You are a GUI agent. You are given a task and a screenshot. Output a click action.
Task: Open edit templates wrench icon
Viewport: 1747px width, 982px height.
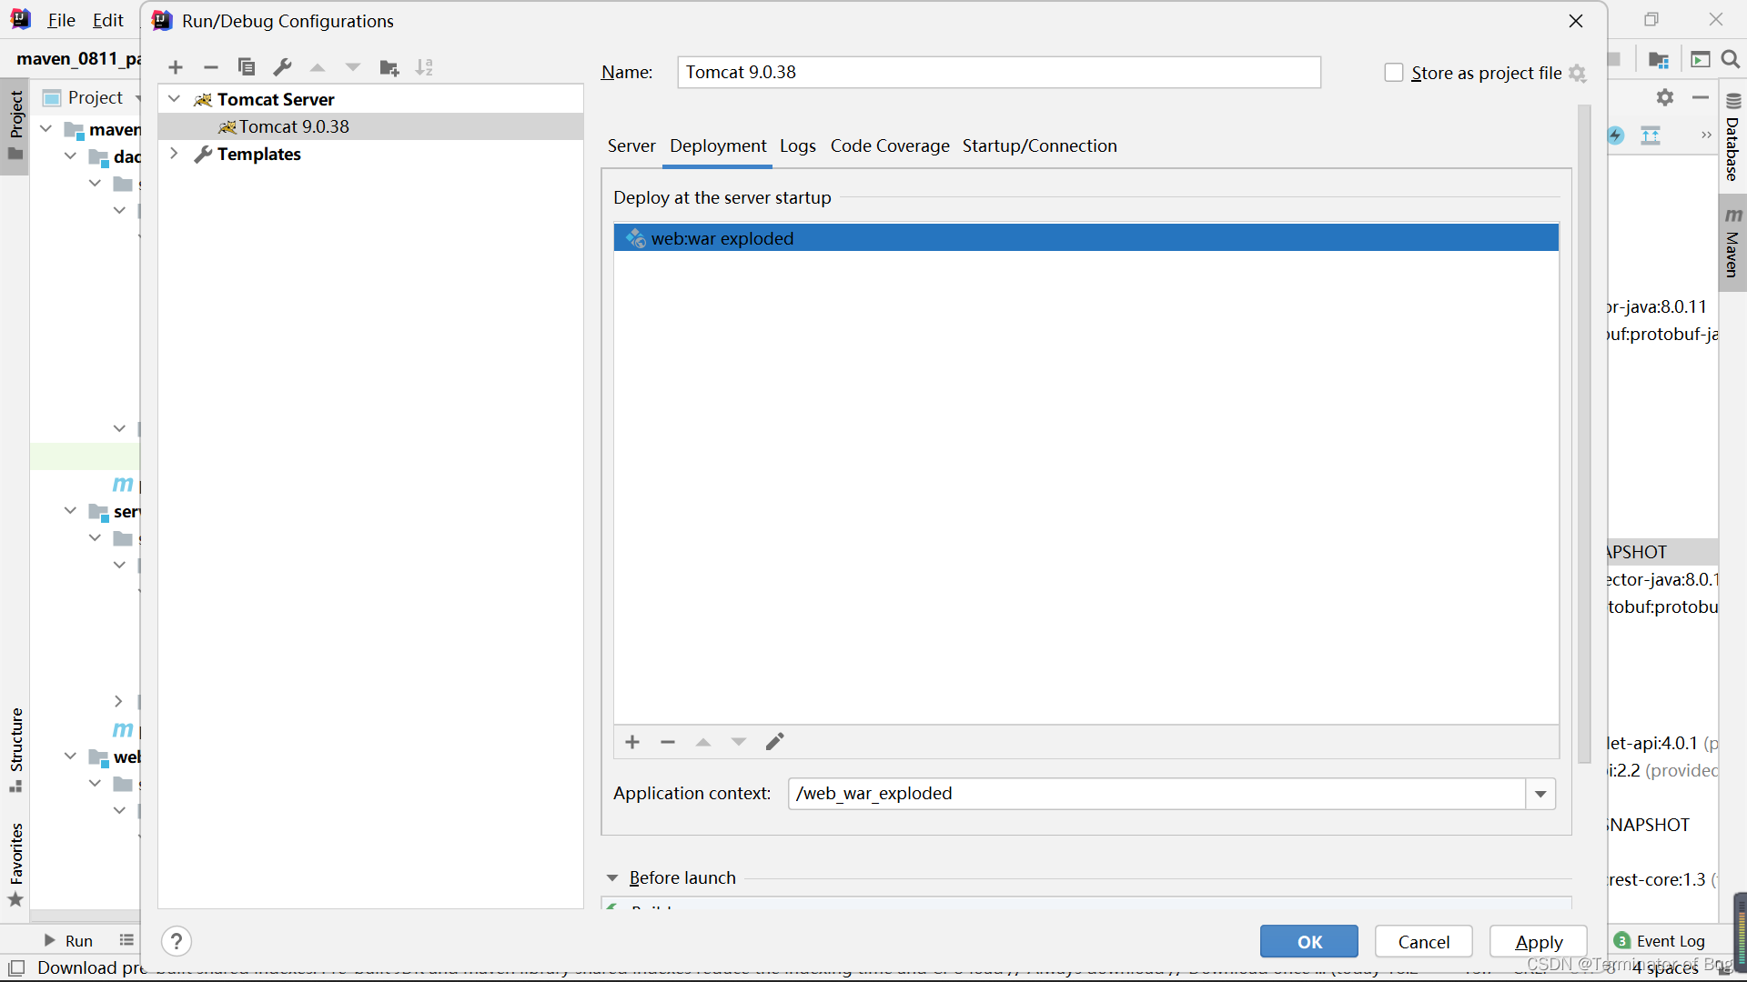(282, 67)
